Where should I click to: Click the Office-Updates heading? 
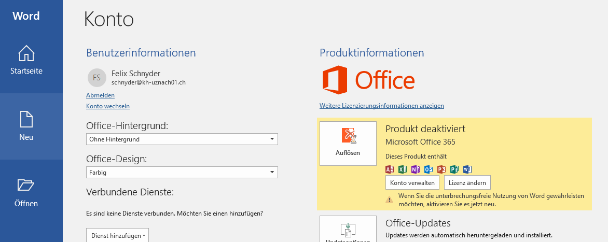coord(418,223)
